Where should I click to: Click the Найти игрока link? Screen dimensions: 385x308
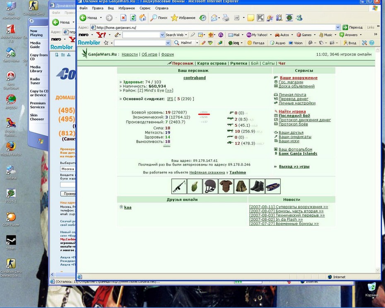292,111
